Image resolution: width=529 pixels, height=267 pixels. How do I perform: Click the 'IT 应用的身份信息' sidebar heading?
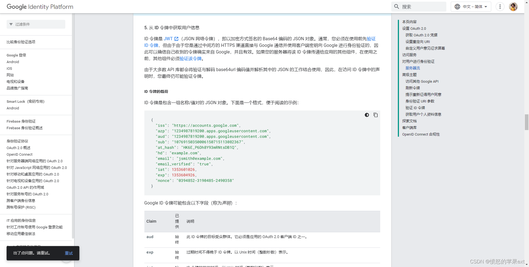click(21, 221)
